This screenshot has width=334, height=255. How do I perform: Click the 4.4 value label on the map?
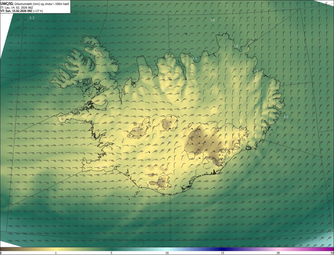tap(195, 59)
